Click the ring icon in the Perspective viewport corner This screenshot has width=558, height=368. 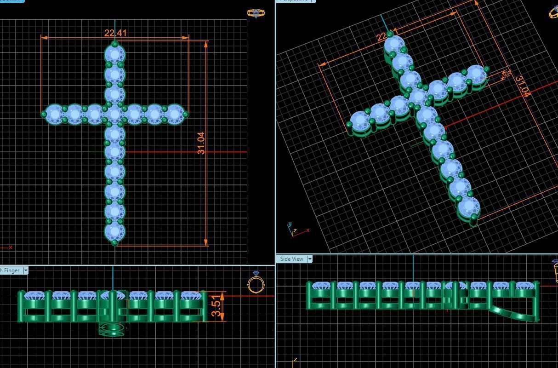pyautogui.click(x=554, y=11)
